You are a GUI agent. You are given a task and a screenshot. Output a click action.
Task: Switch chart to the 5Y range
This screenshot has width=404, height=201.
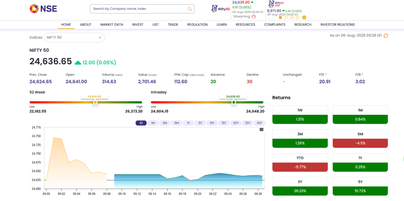(200, 123)
